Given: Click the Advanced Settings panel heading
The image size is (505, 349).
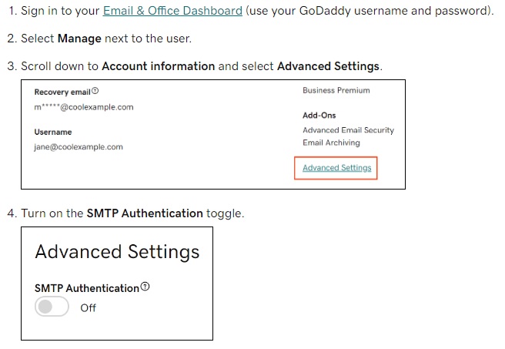Looking at the screenshot, I should pyautogui.click(x=117, y=252).
